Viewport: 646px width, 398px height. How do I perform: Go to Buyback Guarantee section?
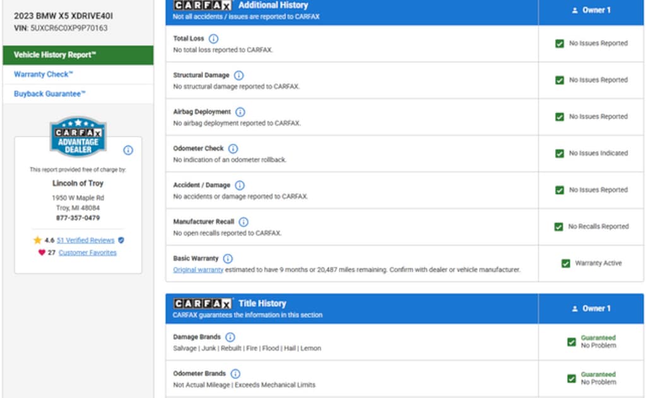click(x=50, y=94)
